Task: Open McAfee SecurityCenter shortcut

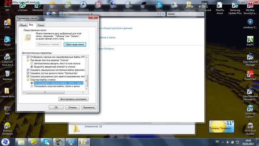Action: (250, 8)
